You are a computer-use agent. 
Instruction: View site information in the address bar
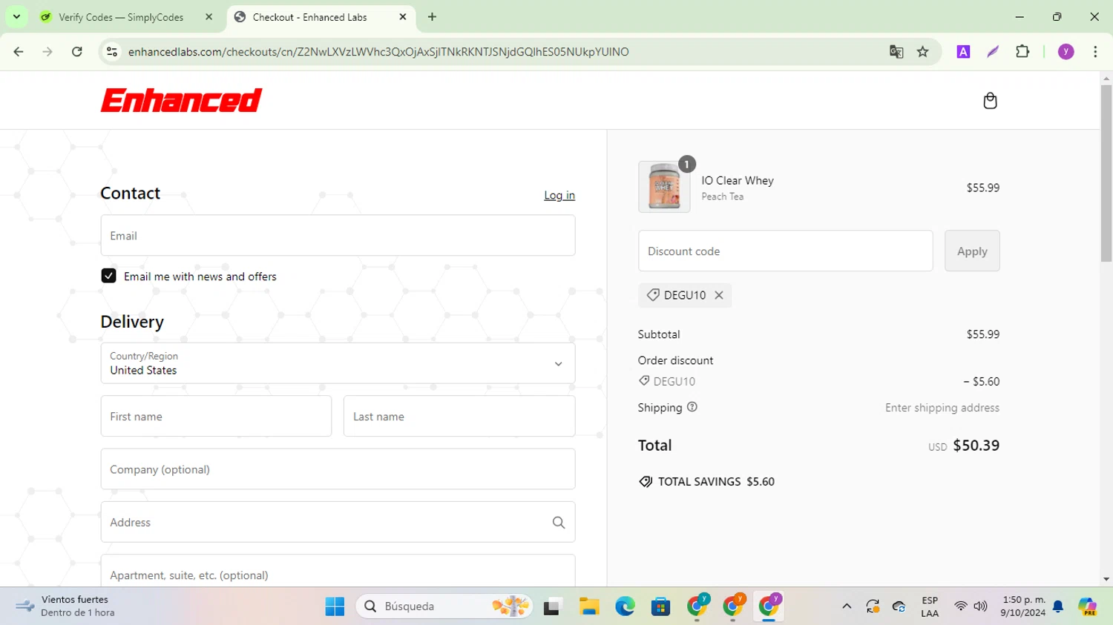[112, 52]
